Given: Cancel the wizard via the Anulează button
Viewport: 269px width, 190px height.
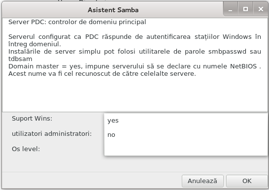Looking at the screenshot, I should (x=202, y=181).
